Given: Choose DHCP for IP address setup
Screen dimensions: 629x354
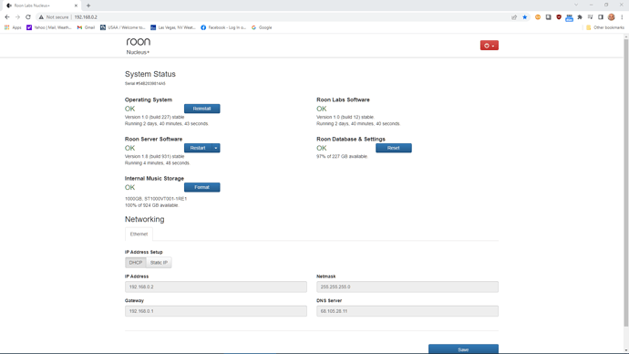Looking at the screenshot, I should pos(136,263).
